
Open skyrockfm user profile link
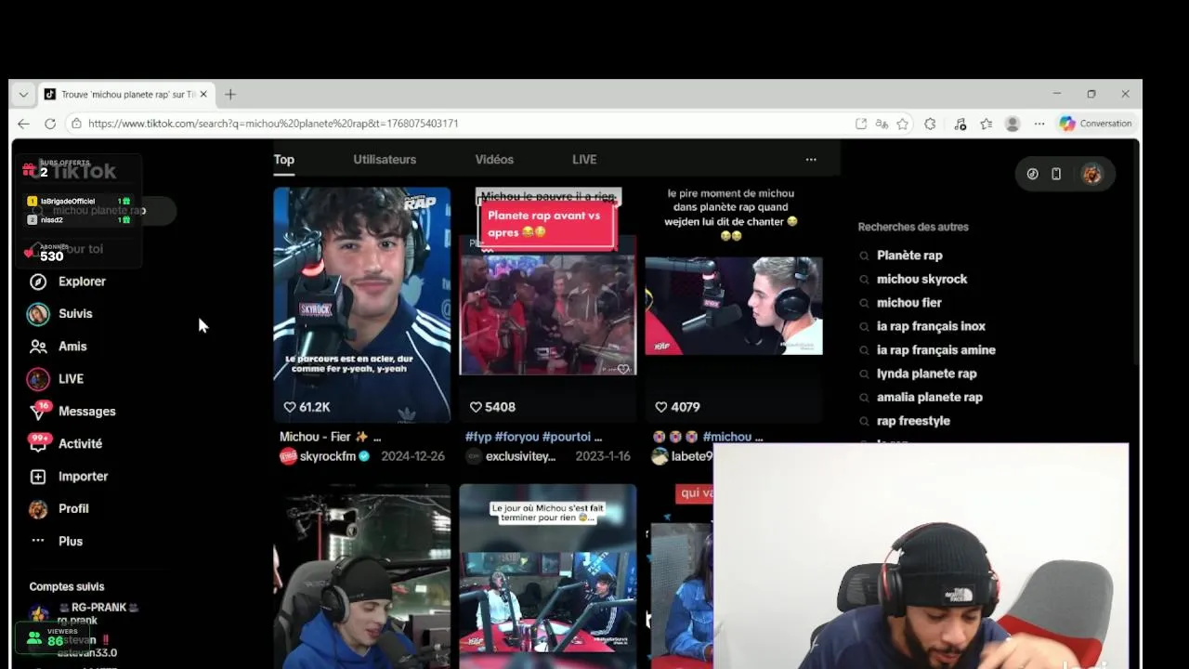(328, 456)
